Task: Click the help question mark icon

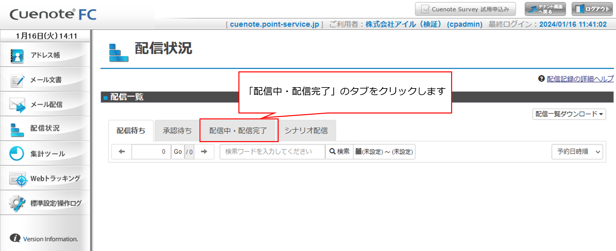Action: (541, 79)
